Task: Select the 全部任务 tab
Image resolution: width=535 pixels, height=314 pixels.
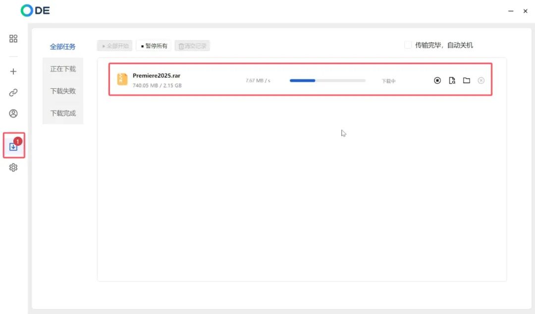Action: point(63,47)
